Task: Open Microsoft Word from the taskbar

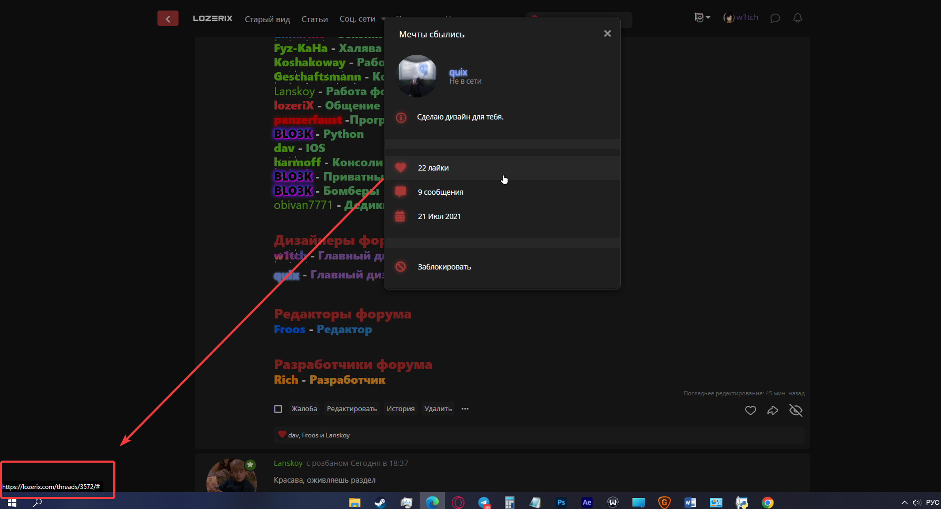Action: pyautogui.click(x=690, y=502)
